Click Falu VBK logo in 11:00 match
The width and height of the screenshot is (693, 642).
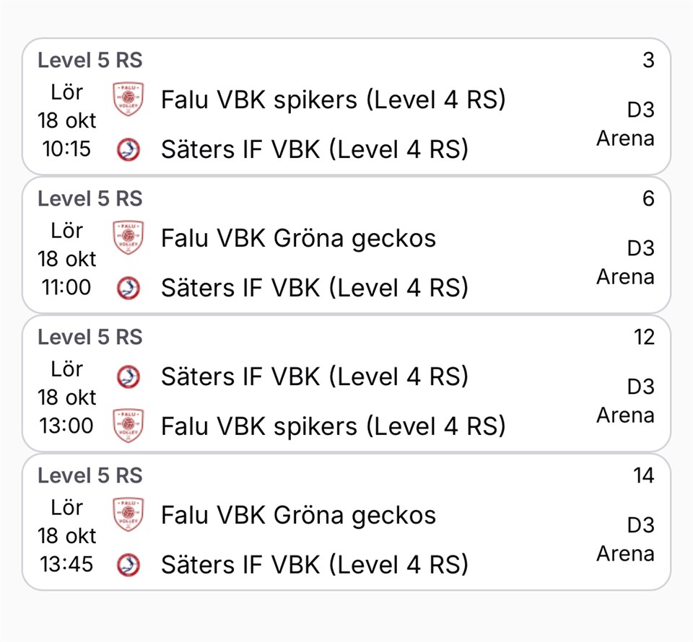click(x=128, y=238)
